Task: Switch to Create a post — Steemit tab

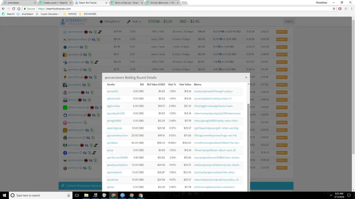Action: 55,3
